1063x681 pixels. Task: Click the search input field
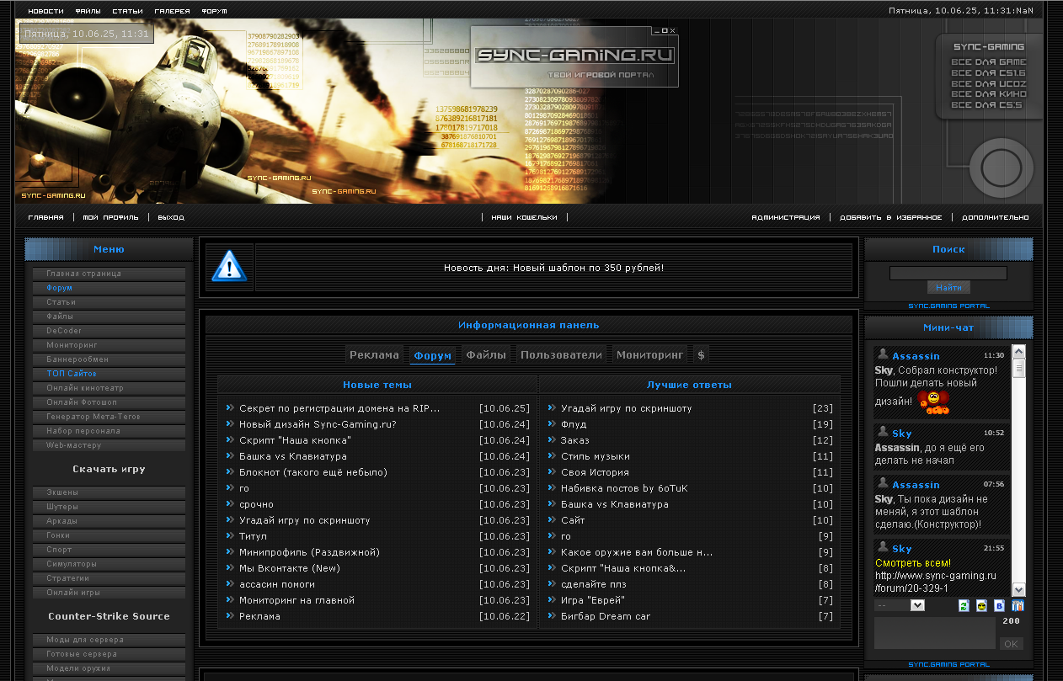point(948,274)
